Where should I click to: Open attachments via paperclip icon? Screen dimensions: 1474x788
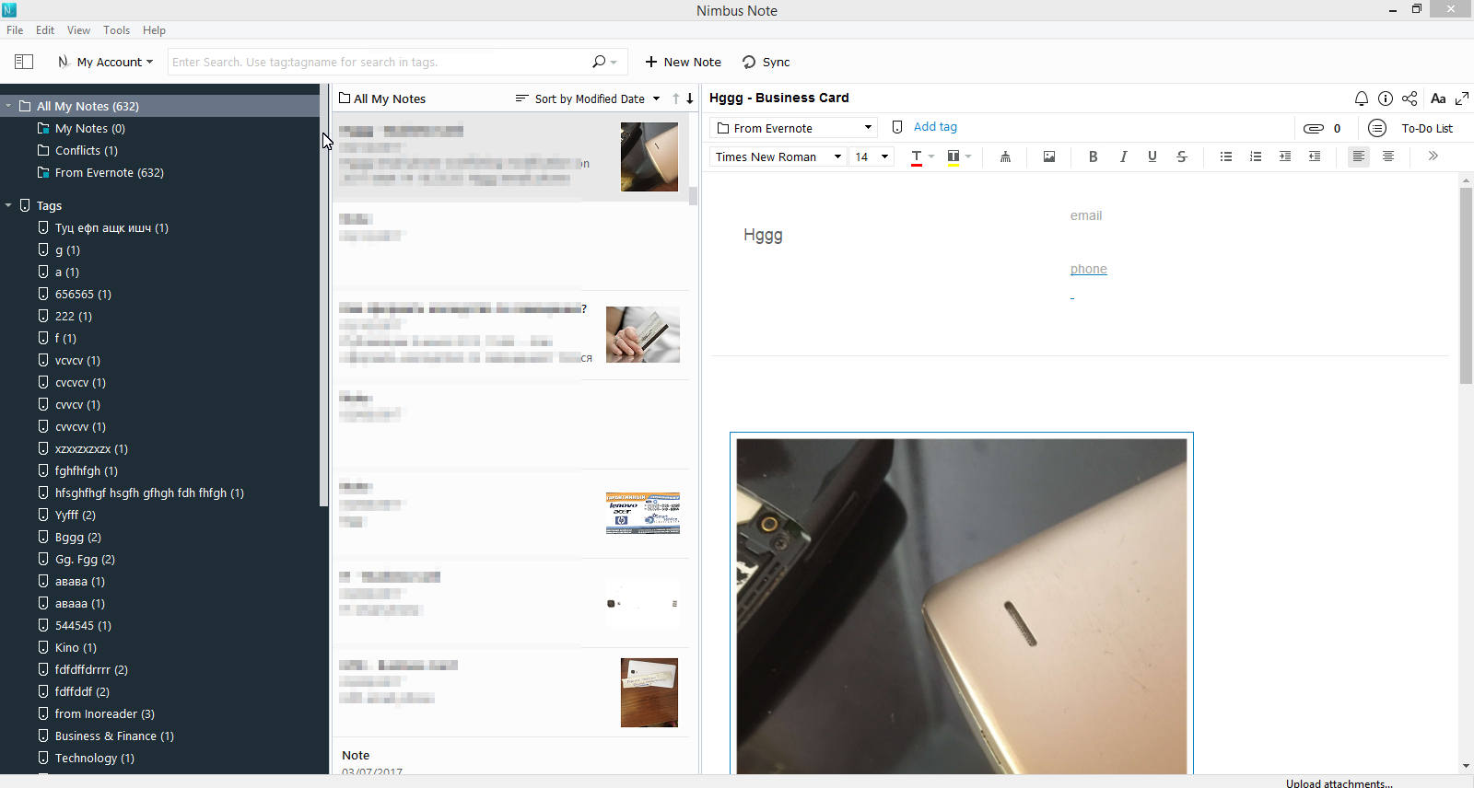pos(1314,128)
